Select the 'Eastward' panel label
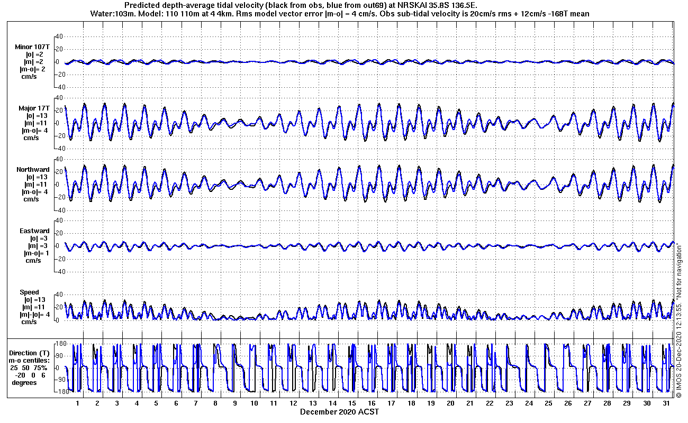 point(34,231)
